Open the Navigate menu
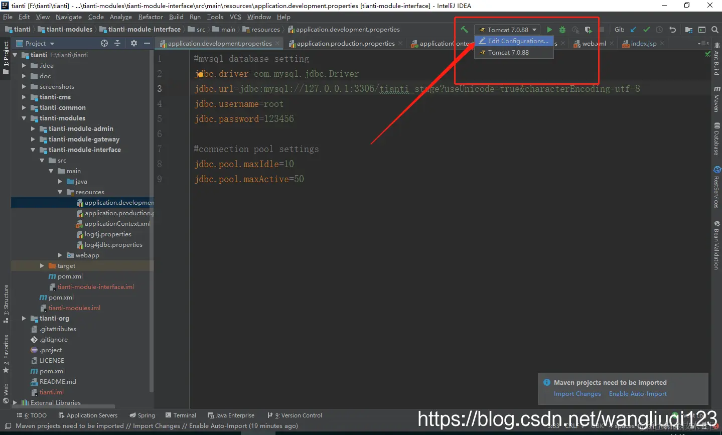 [68, 17]
